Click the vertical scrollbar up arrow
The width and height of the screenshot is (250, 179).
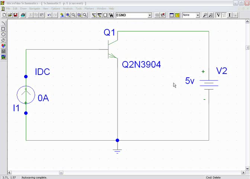pyautogui.click(x=247, y=21)
